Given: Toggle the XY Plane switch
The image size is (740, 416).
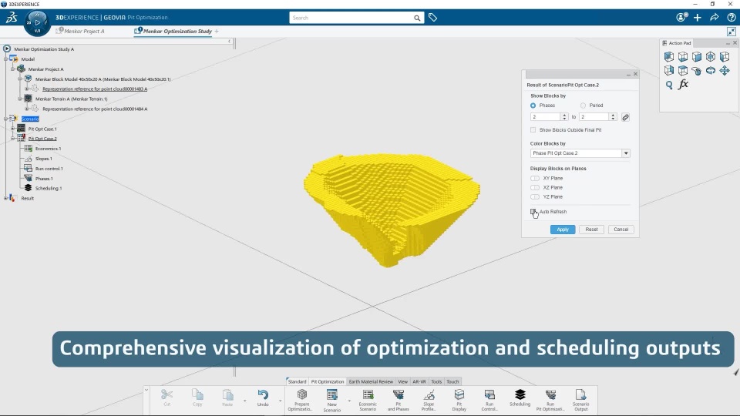Looking at the screenshot, I should [x=535, y=178].
